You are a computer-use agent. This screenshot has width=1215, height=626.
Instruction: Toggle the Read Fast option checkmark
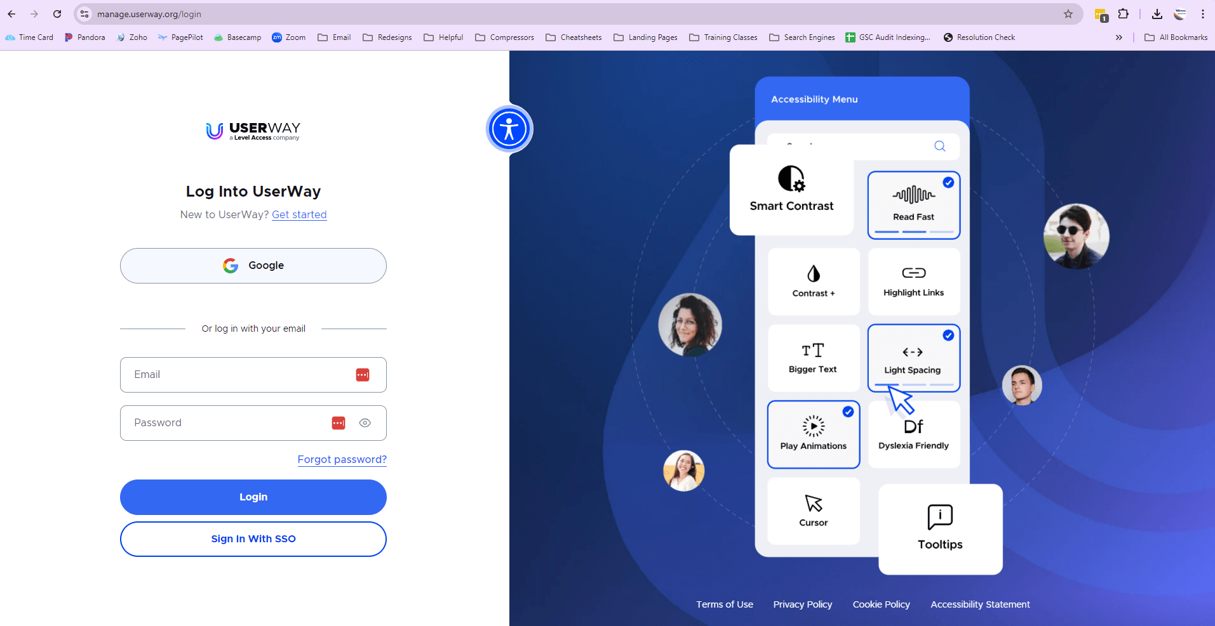pos(948,183)
